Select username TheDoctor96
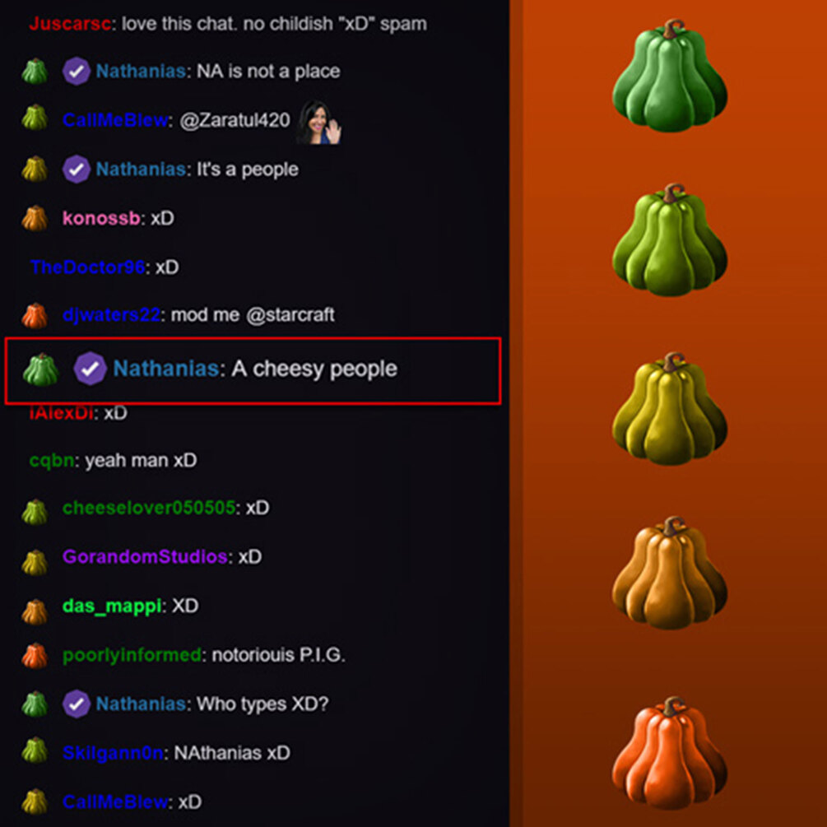This screenshot has width=827, height=827. (87, 267)
